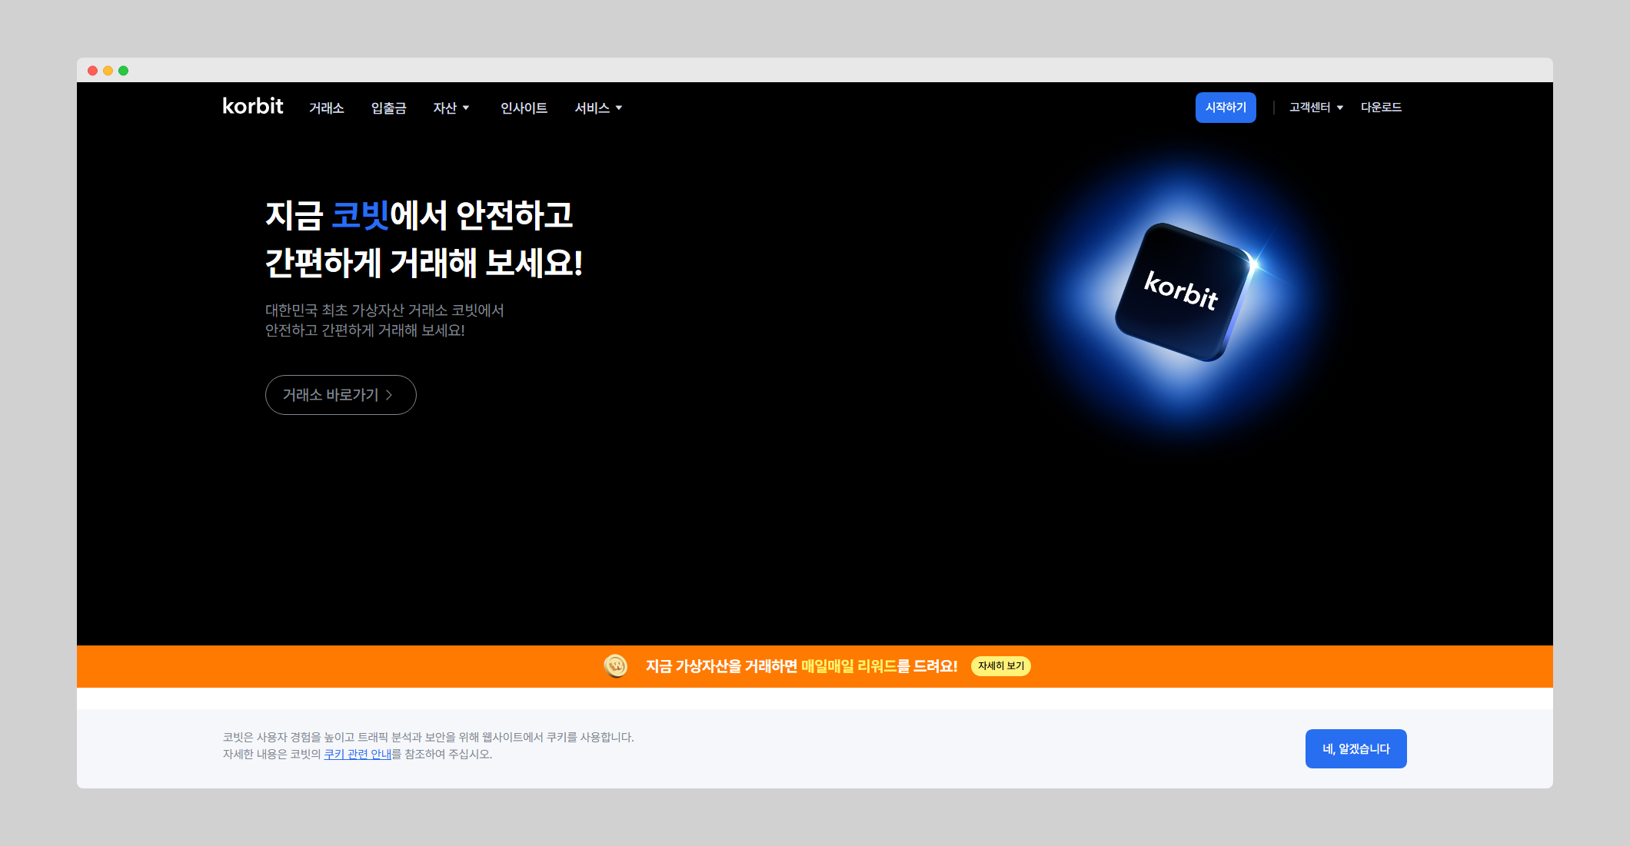Click the 거래소 바로가기 button
Viewport: 1630px width, 846px height.
coord(340,395)
